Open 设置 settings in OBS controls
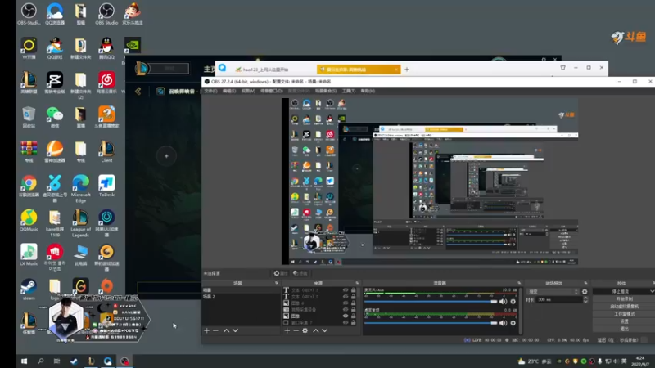The width and height of the screenshot is (655, 368). point(624,321)
